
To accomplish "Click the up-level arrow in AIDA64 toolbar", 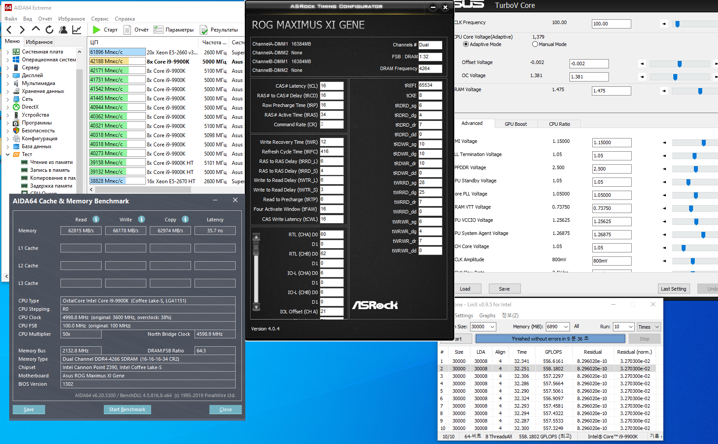I will point(36,29).
